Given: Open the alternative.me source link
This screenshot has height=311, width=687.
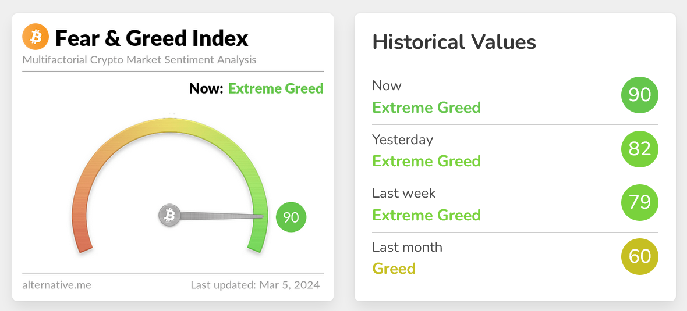Looking at the screenshot, I should point(57,285).
